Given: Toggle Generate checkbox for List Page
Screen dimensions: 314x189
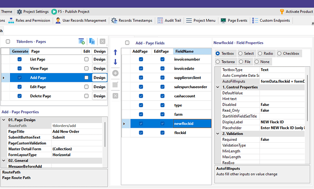Looking at the screenshot, I should [x=20, y=60].
